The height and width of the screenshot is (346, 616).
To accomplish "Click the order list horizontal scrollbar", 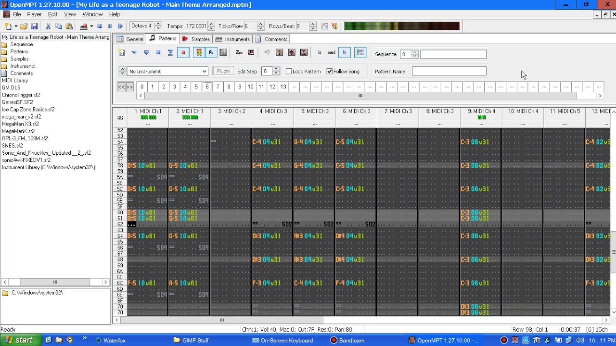I will tap(370, 96).
